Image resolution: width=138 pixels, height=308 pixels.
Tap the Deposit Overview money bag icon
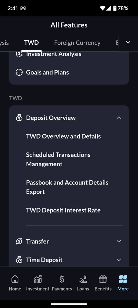(19, 118)
